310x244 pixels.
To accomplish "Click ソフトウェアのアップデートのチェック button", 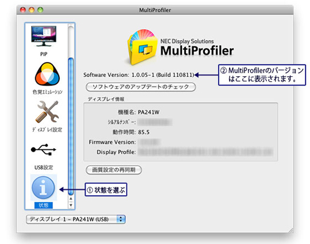I will (x=141, y=87).
